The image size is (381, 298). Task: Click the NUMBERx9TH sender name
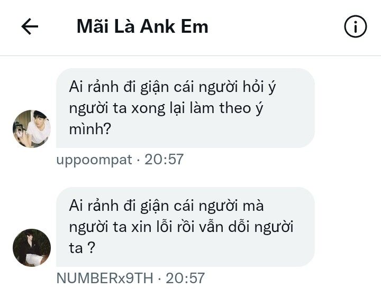[105, 278]
